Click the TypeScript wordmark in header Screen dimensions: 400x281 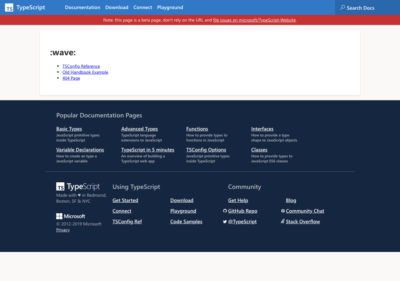point(31,7)
